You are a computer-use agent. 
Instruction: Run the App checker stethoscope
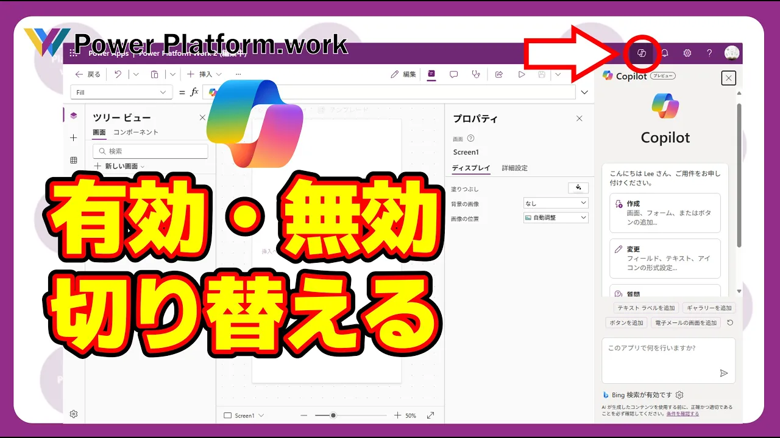(476, 74)
